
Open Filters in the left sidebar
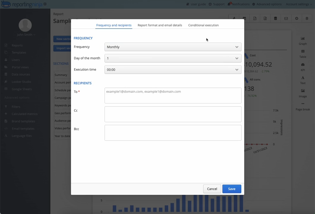click(x=16, y=107)
